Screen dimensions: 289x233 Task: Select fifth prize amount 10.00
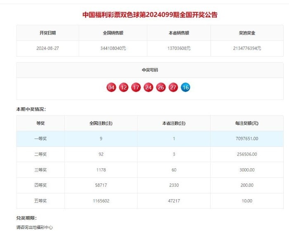(247, 201)
